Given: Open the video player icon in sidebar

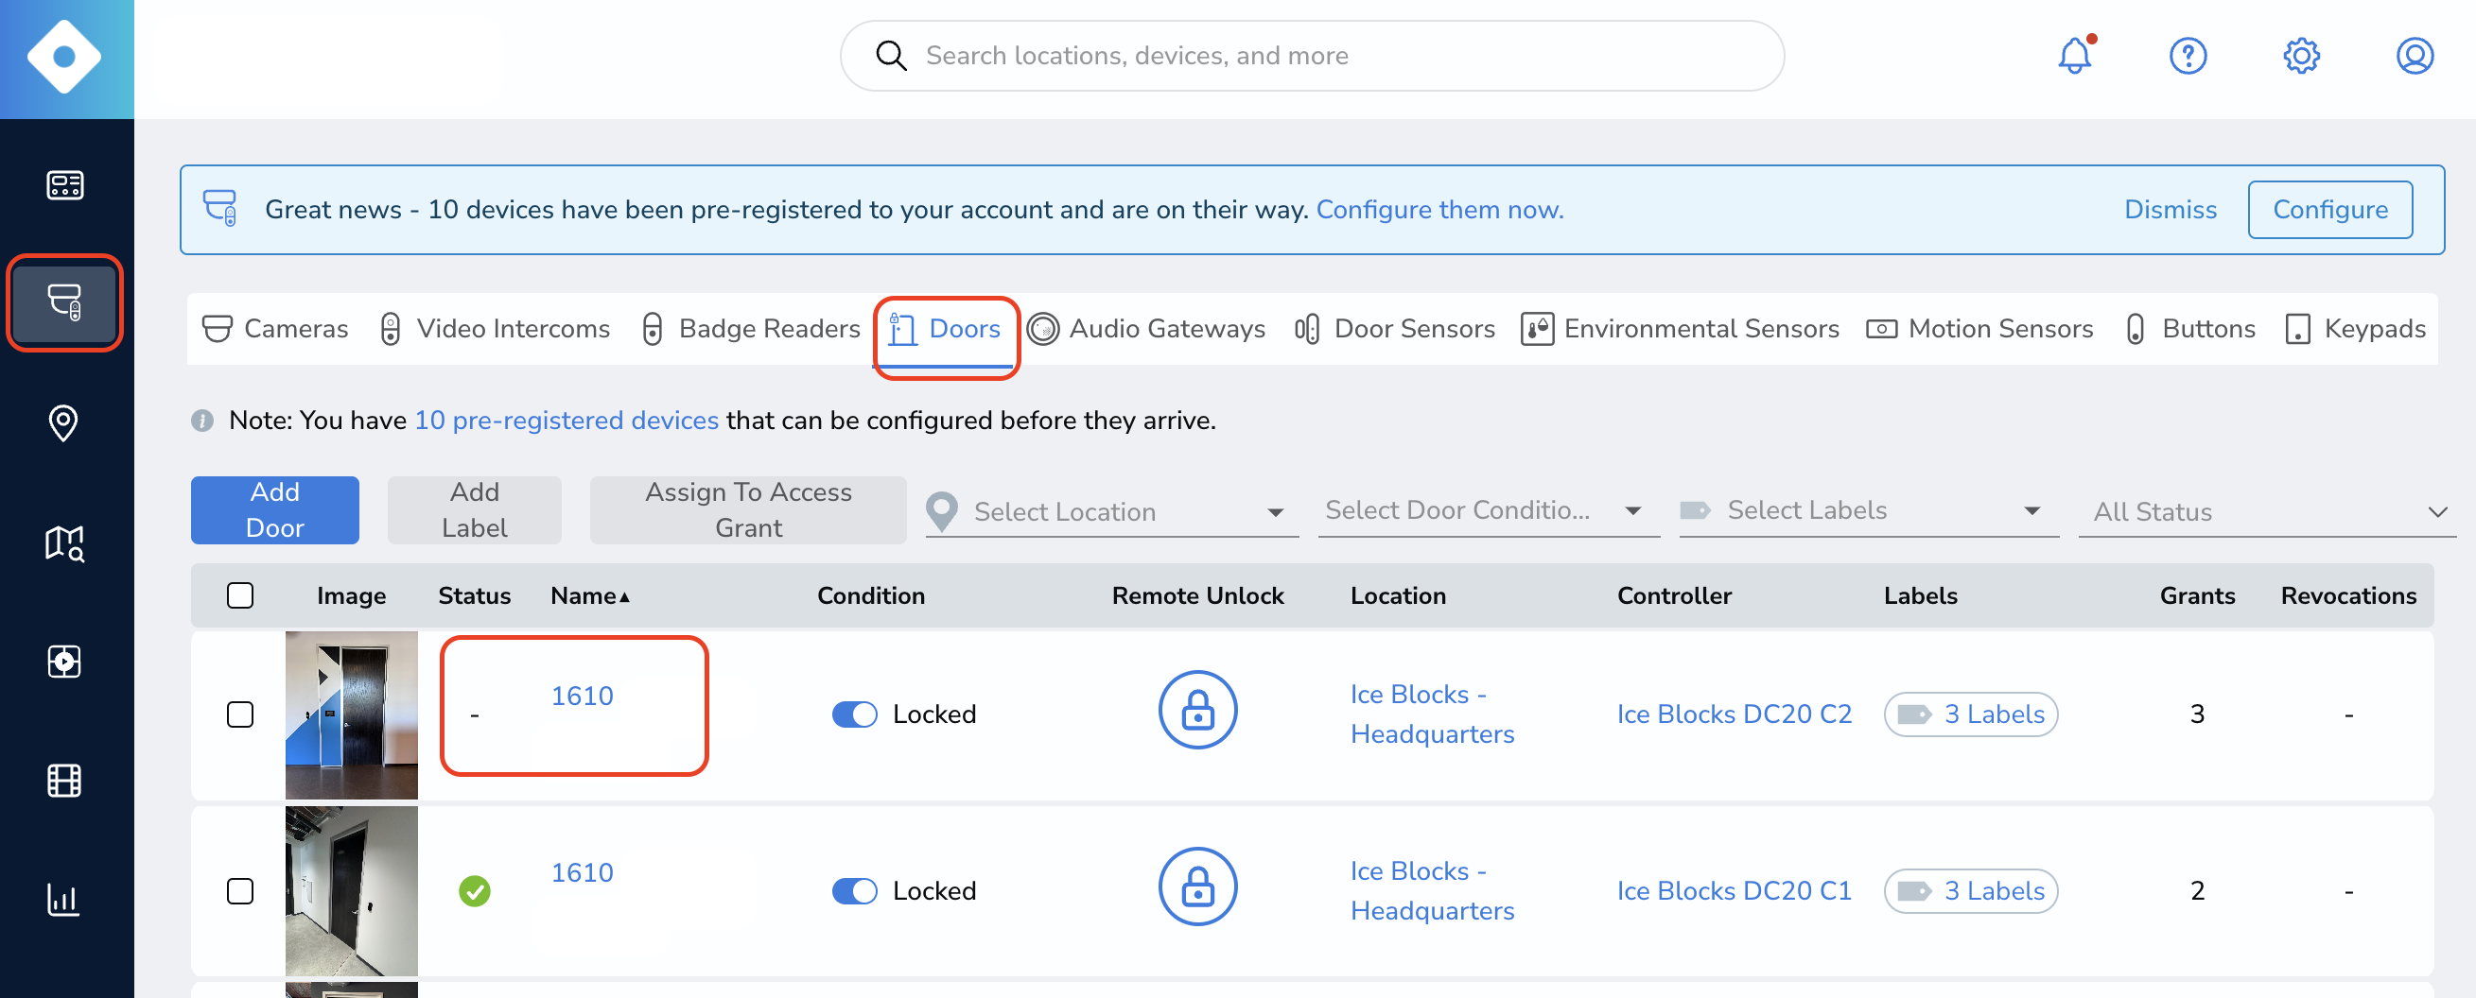Looking at the screenshot, I should point(64,662).
